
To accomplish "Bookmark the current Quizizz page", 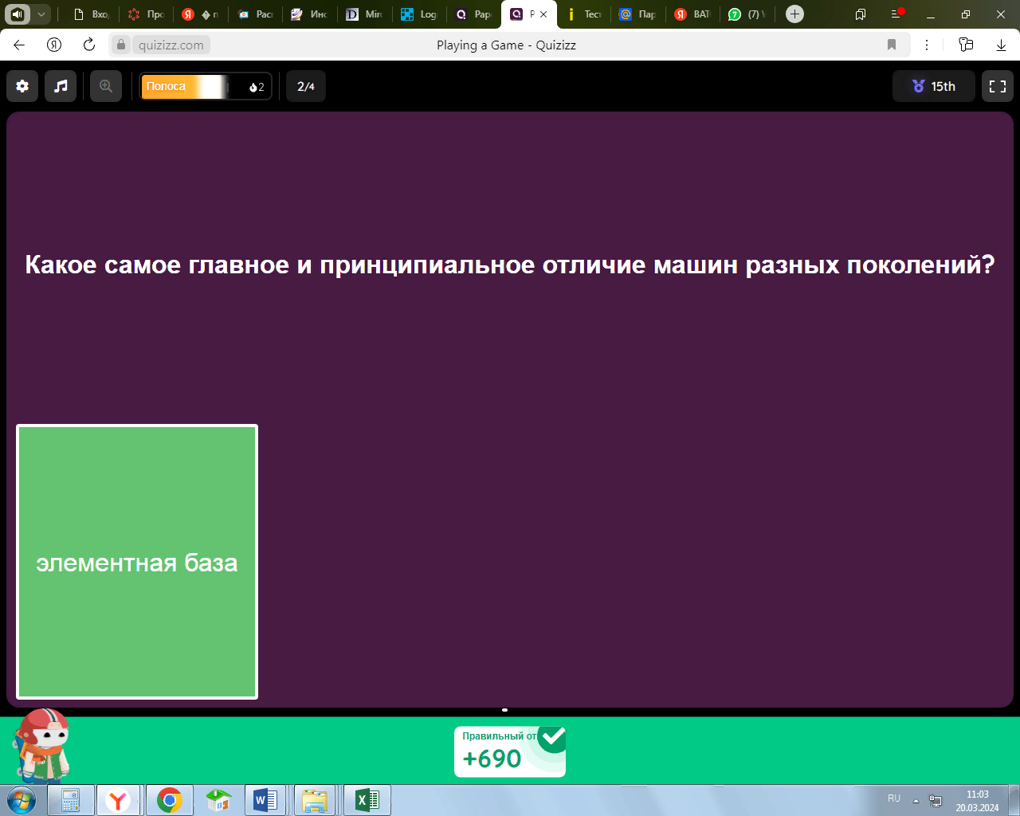I will tap(892, 45).
